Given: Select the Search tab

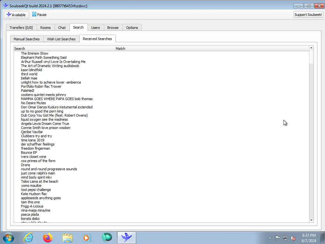Looking at the screenshot, I should point(78,27).
